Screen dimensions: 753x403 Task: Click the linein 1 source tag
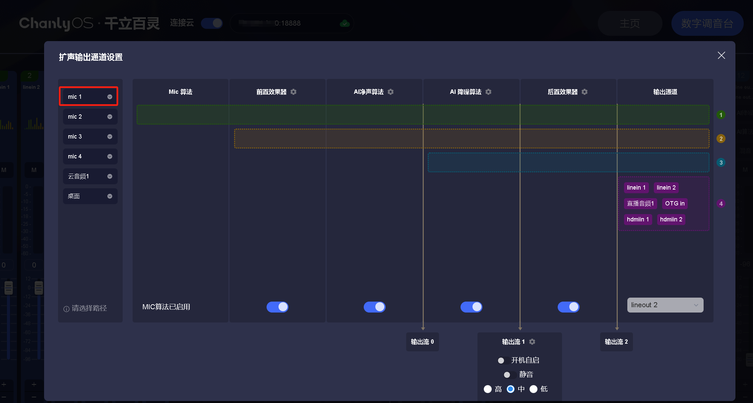pos(636,188)
